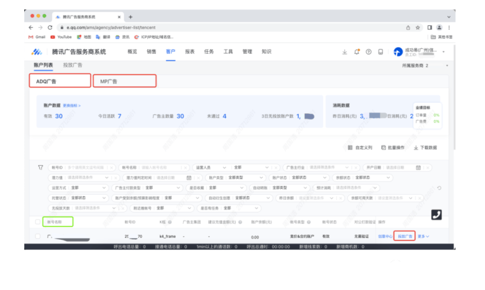Image resolution: width=485 pixels, height=290 pixels.
Task: Bookmark this page with the star icon
Action: point(418,27)
